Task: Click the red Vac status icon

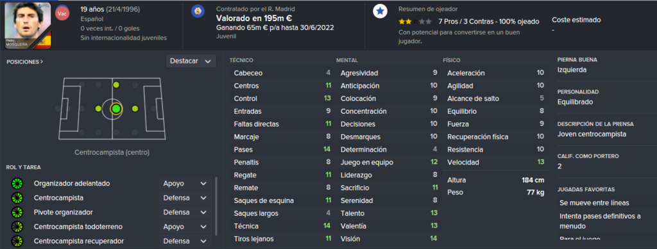Action: coord(62,14)
